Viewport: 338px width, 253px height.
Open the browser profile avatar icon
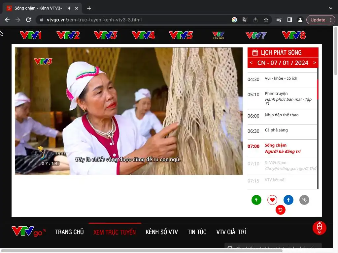pyautogui.click(x=300, y=20)
